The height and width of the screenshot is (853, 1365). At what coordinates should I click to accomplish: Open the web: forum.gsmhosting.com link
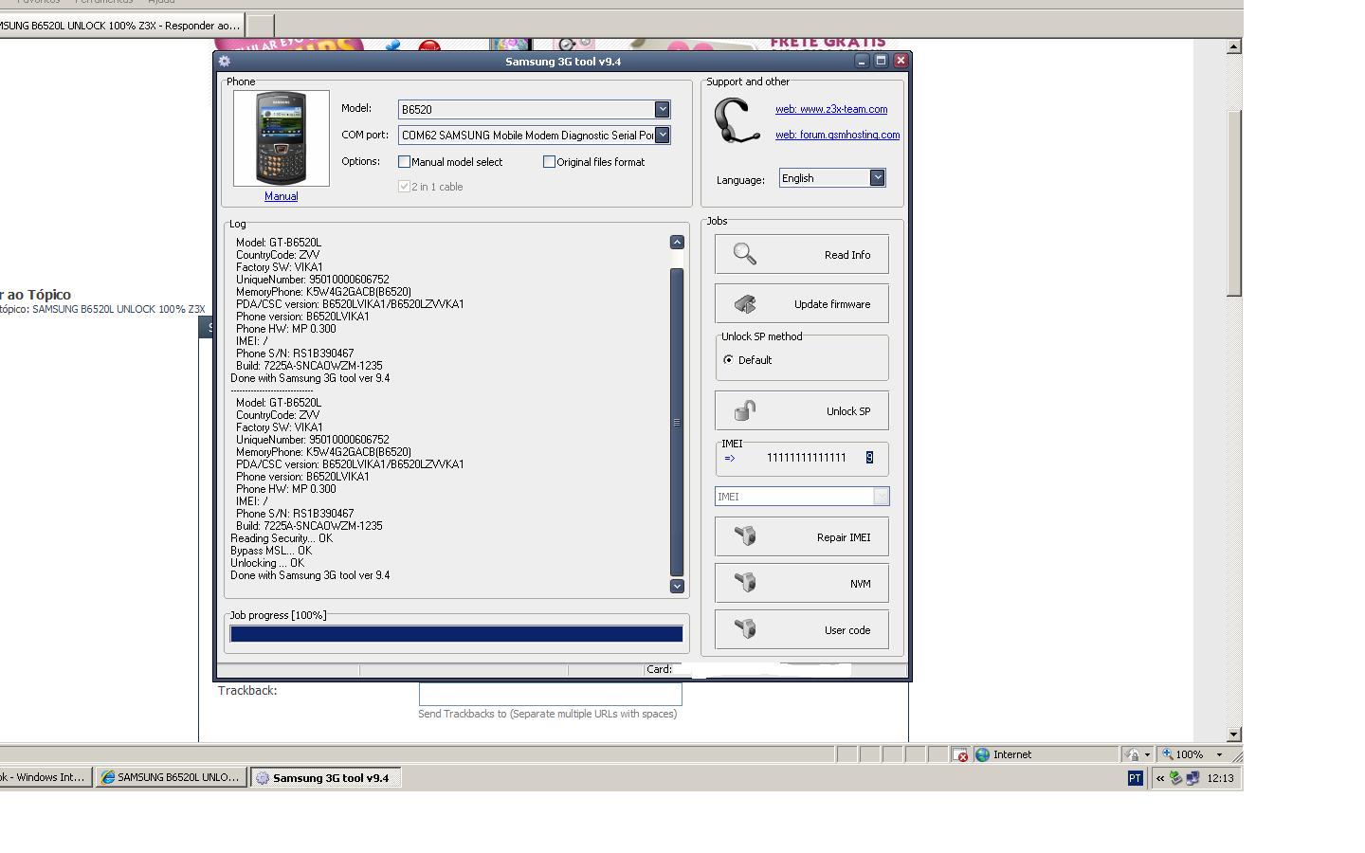(x=837, y=135)
